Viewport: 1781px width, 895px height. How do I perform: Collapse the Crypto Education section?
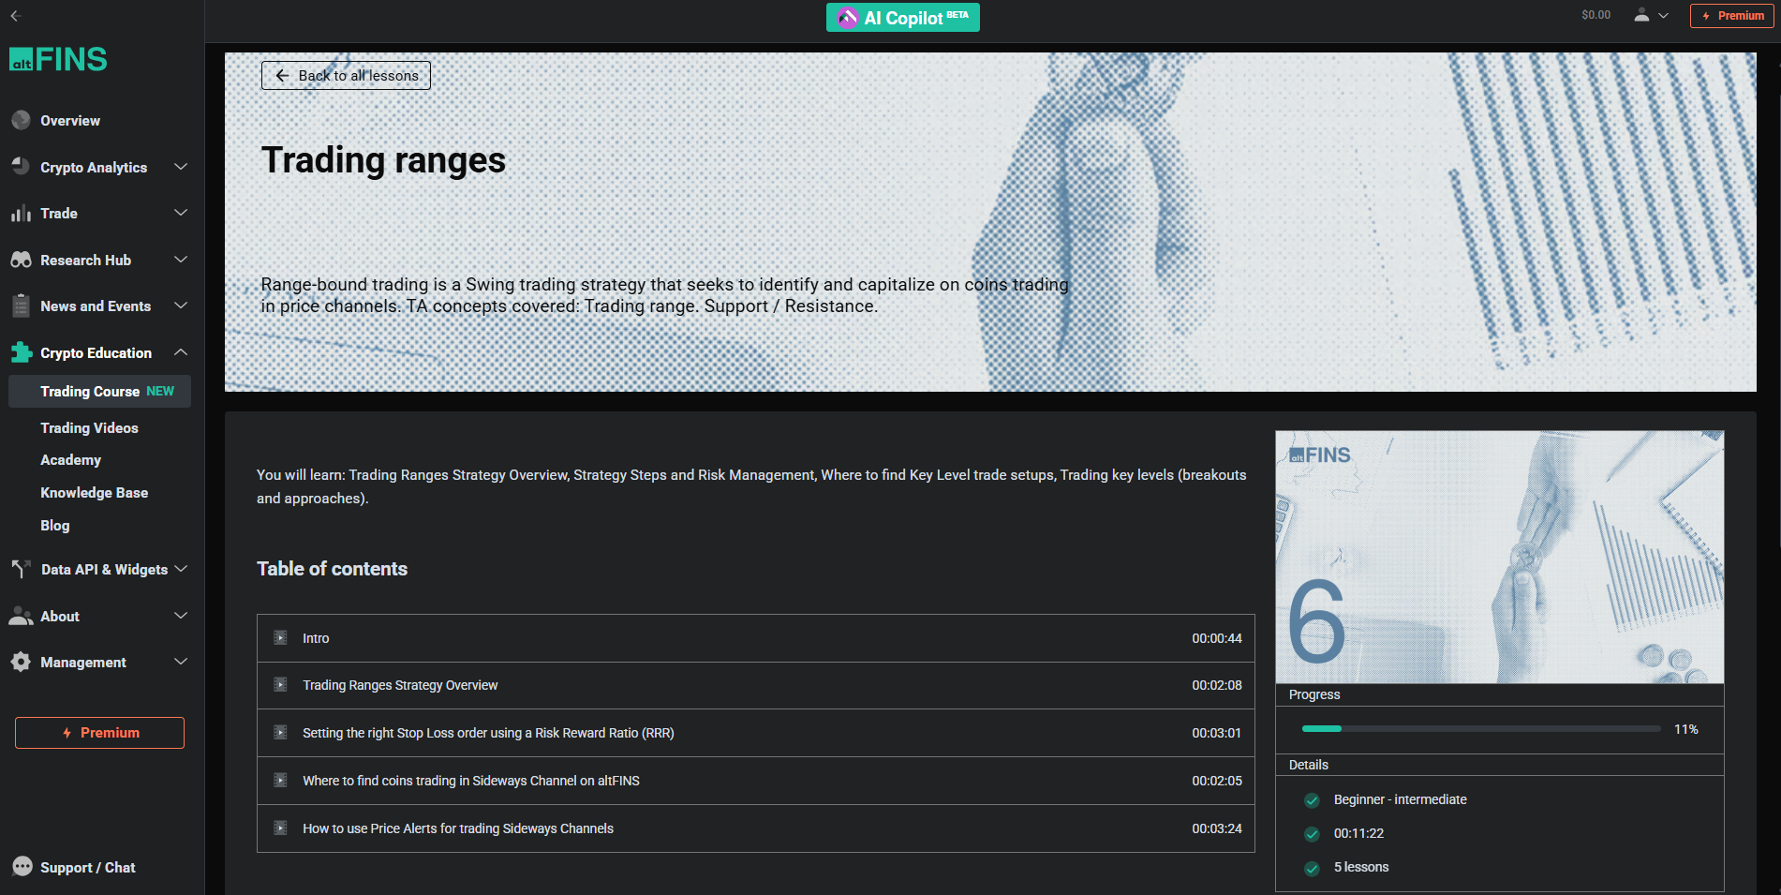pos(181,352)
